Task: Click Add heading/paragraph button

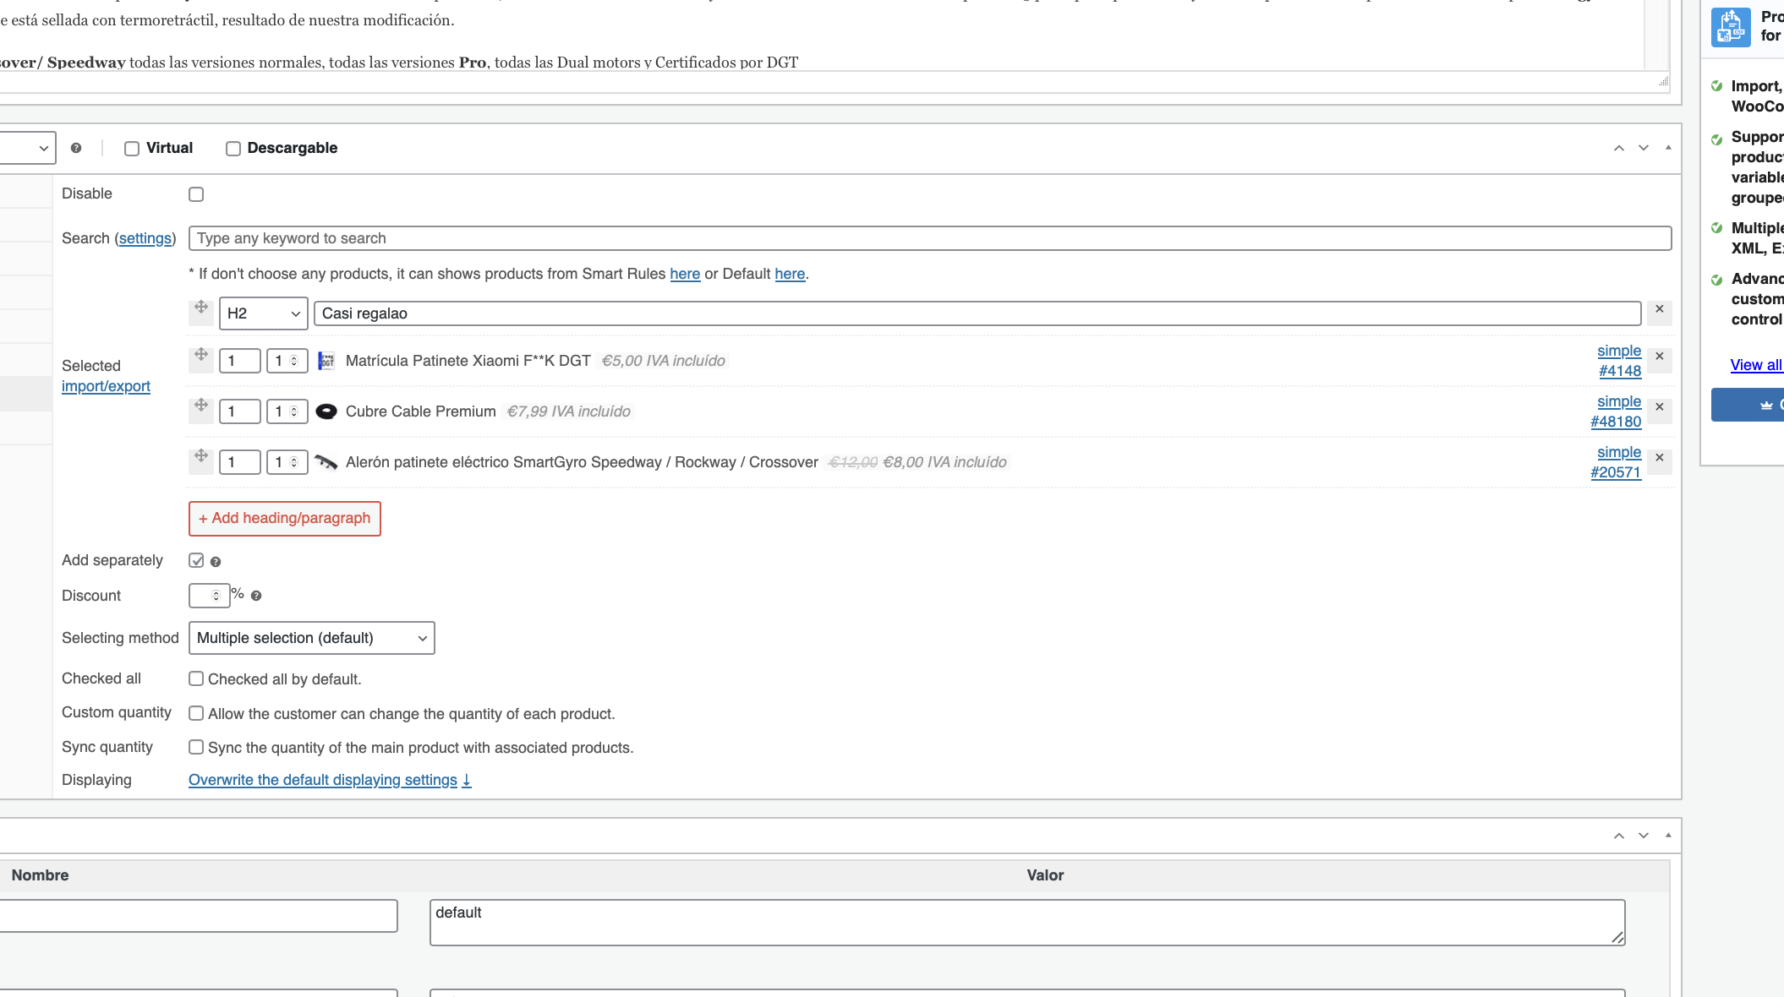Action: tap(284, 519)
